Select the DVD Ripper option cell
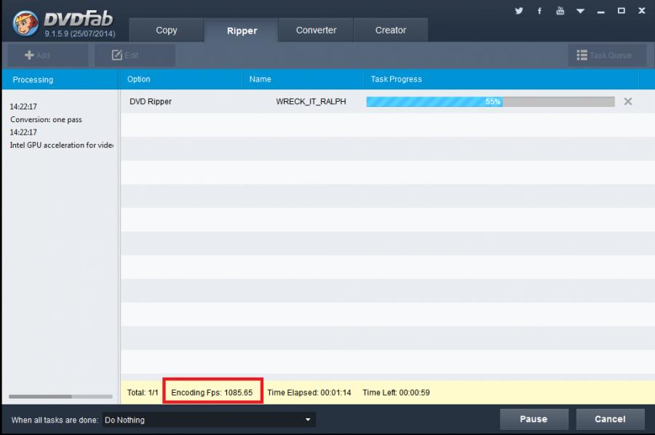 [151, 101]
